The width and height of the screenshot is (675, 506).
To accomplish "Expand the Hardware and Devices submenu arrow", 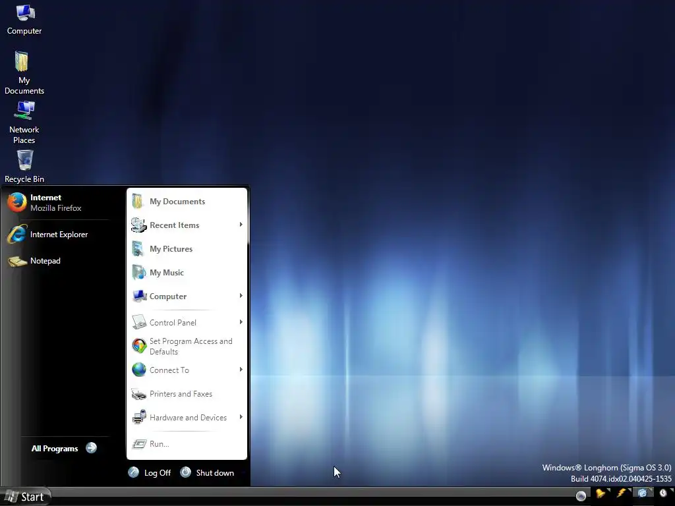I will point(241,416).
